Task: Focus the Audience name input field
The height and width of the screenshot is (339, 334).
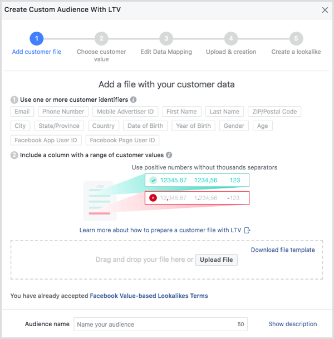Action: (x=160, y=325)
